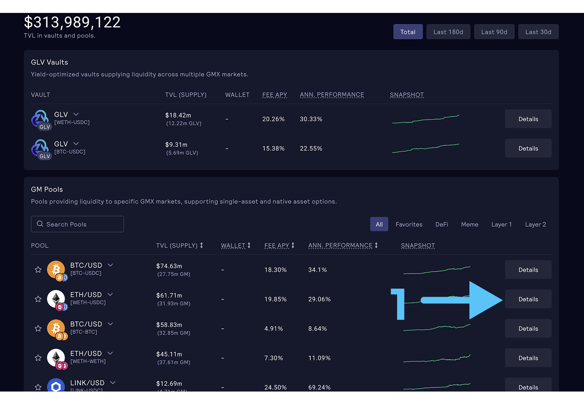This screenshot has height=404, width=584.
Task: Click the GLV vault icon for BTC-USDC
Action: (x=40, y=148)
